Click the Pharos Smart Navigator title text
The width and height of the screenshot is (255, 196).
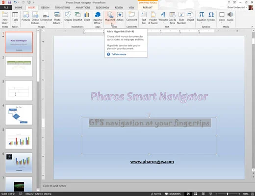click(149, 97)
